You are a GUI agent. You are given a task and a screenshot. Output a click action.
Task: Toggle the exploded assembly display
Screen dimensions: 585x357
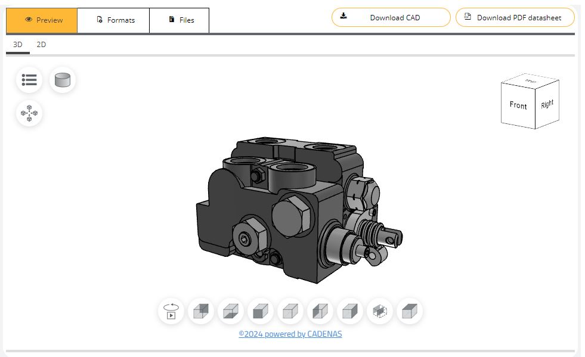point(29,113)
